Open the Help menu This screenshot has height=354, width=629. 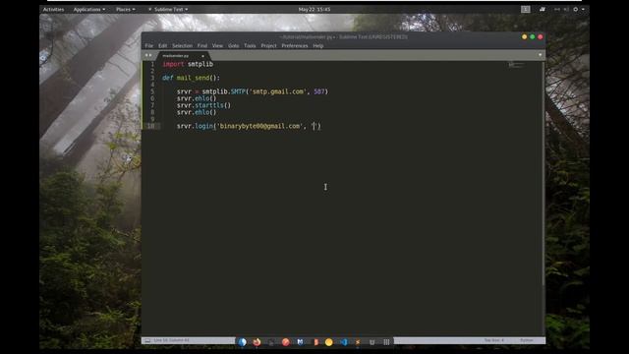tap(318, 46)
